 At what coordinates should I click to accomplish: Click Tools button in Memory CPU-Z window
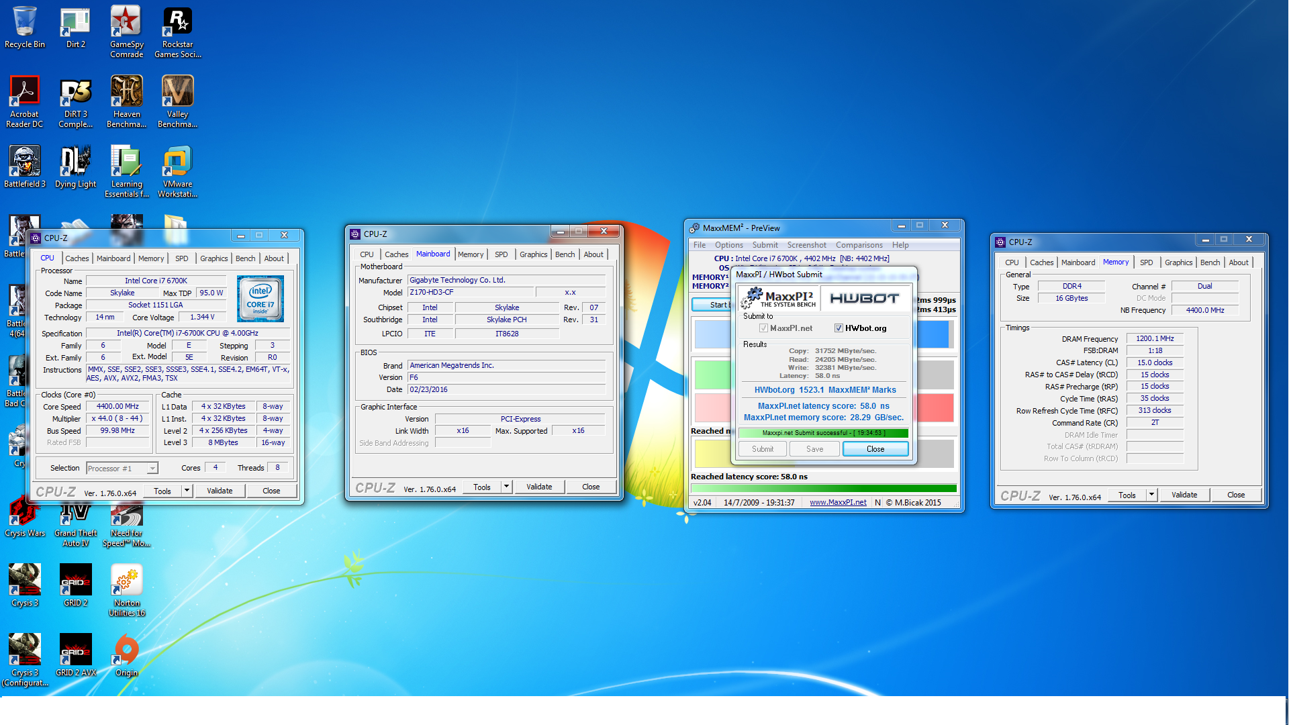coord(1127,495)
